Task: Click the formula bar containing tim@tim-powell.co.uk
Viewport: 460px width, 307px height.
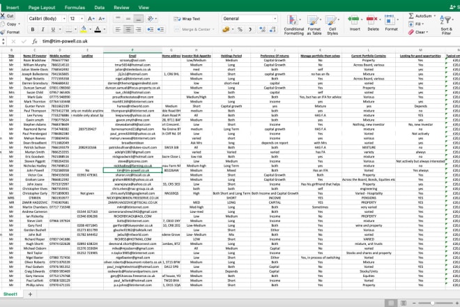Action: click(x=250, y=41)
